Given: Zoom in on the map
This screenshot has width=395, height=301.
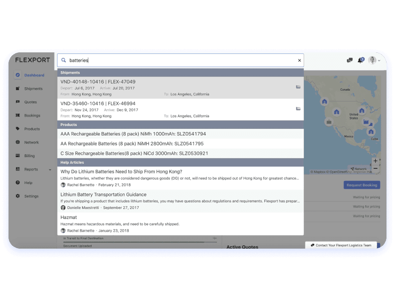Looking at the screenshot, I should coord(376,160).
